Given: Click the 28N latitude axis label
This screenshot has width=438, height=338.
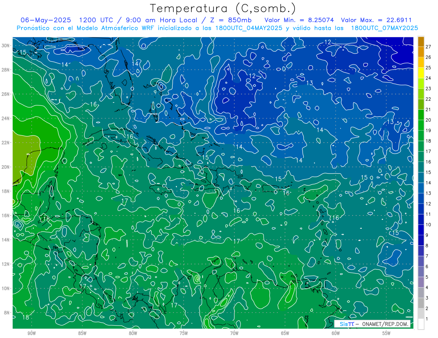Looking at the screenshot, I should (x=6, y=70).
